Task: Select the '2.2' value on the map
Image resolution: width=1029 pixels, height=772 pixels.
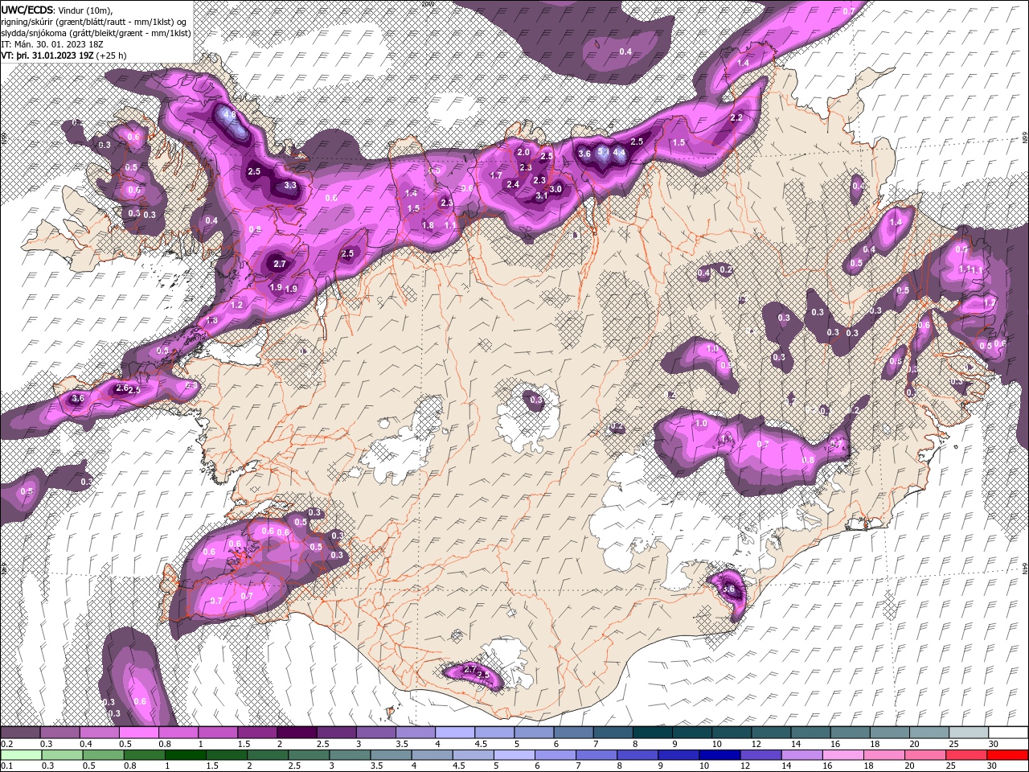Action: coord(736,117)
